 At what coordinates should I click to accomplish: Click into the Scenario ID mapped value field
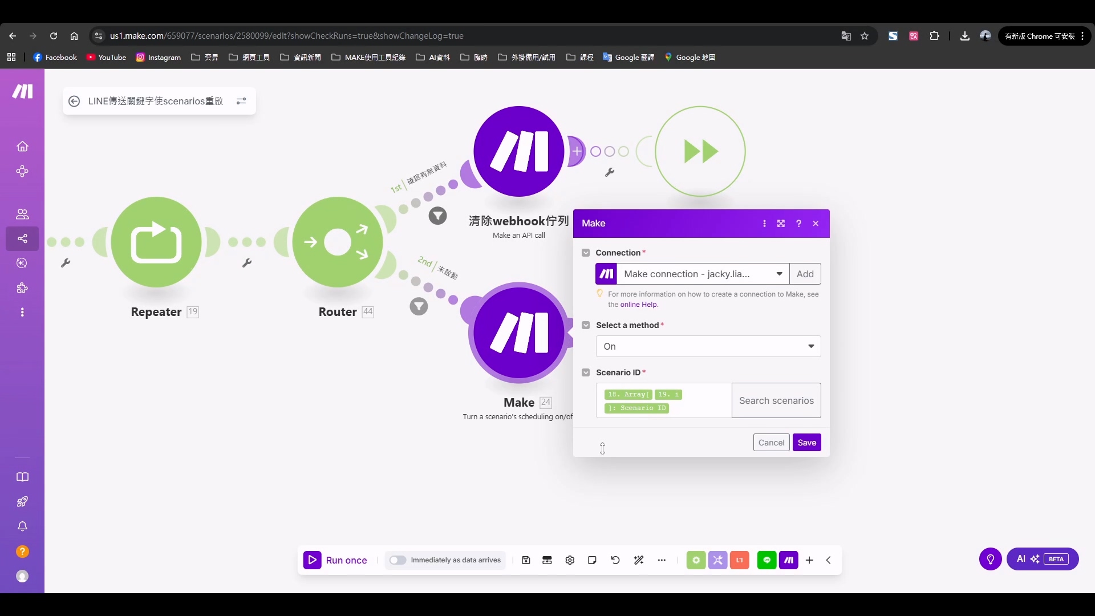664,400
